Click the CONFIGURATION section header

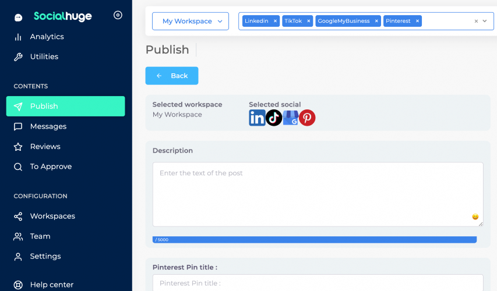40,196
